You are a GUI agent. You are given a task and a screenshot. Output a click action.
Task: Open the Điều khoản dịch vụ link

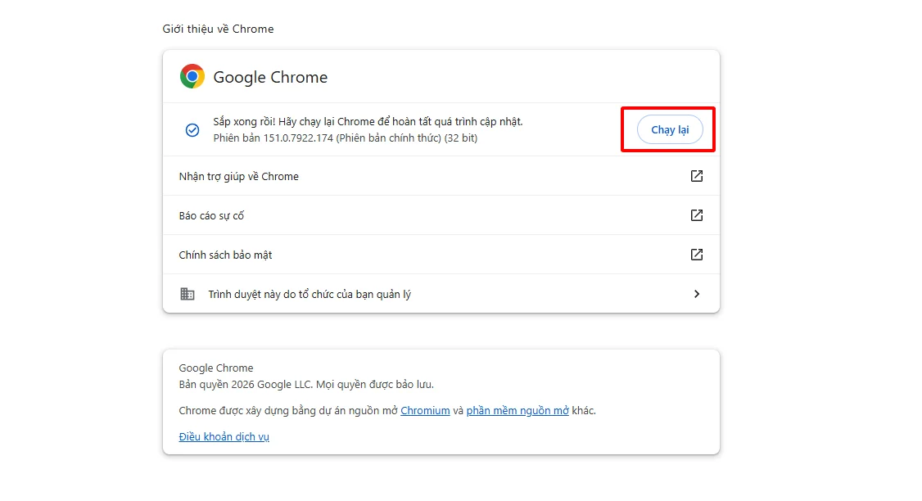pyautogui.click(x=224, y=437)
